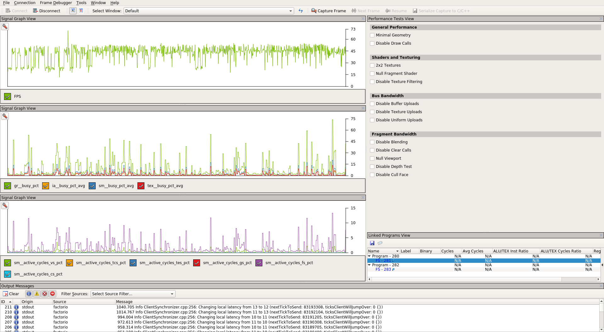604x332 pixels.
Task: Check Disable Buffer Uploads
Action: (372, 104)
